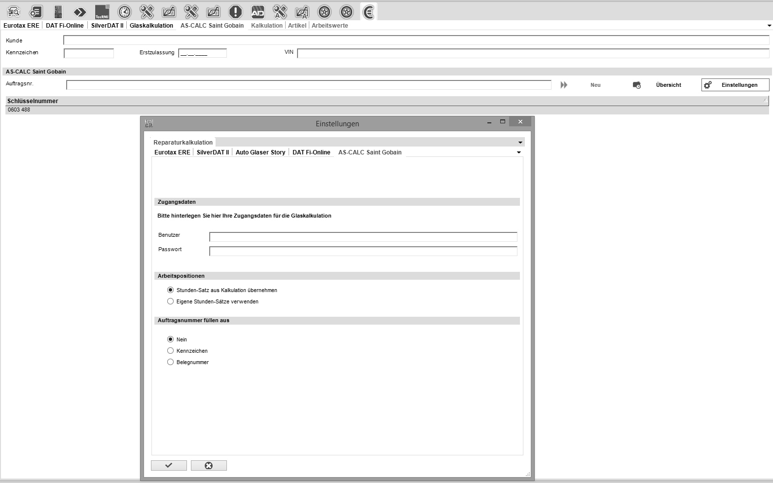Open the Auto Glaser Story settings tab

(x=260, y=152)
